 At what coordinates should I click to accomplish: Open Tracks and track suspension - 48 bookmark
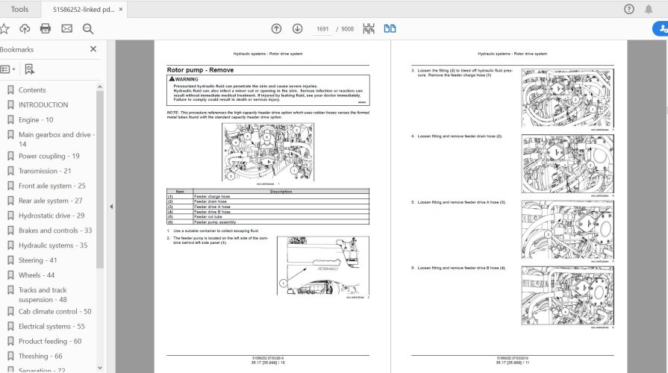(43, 295)
